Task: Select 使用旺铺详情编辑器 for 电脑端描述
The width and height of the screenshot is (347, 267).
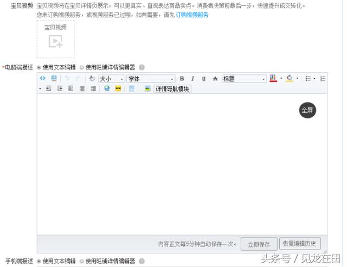Action: (x=82, y=67)
